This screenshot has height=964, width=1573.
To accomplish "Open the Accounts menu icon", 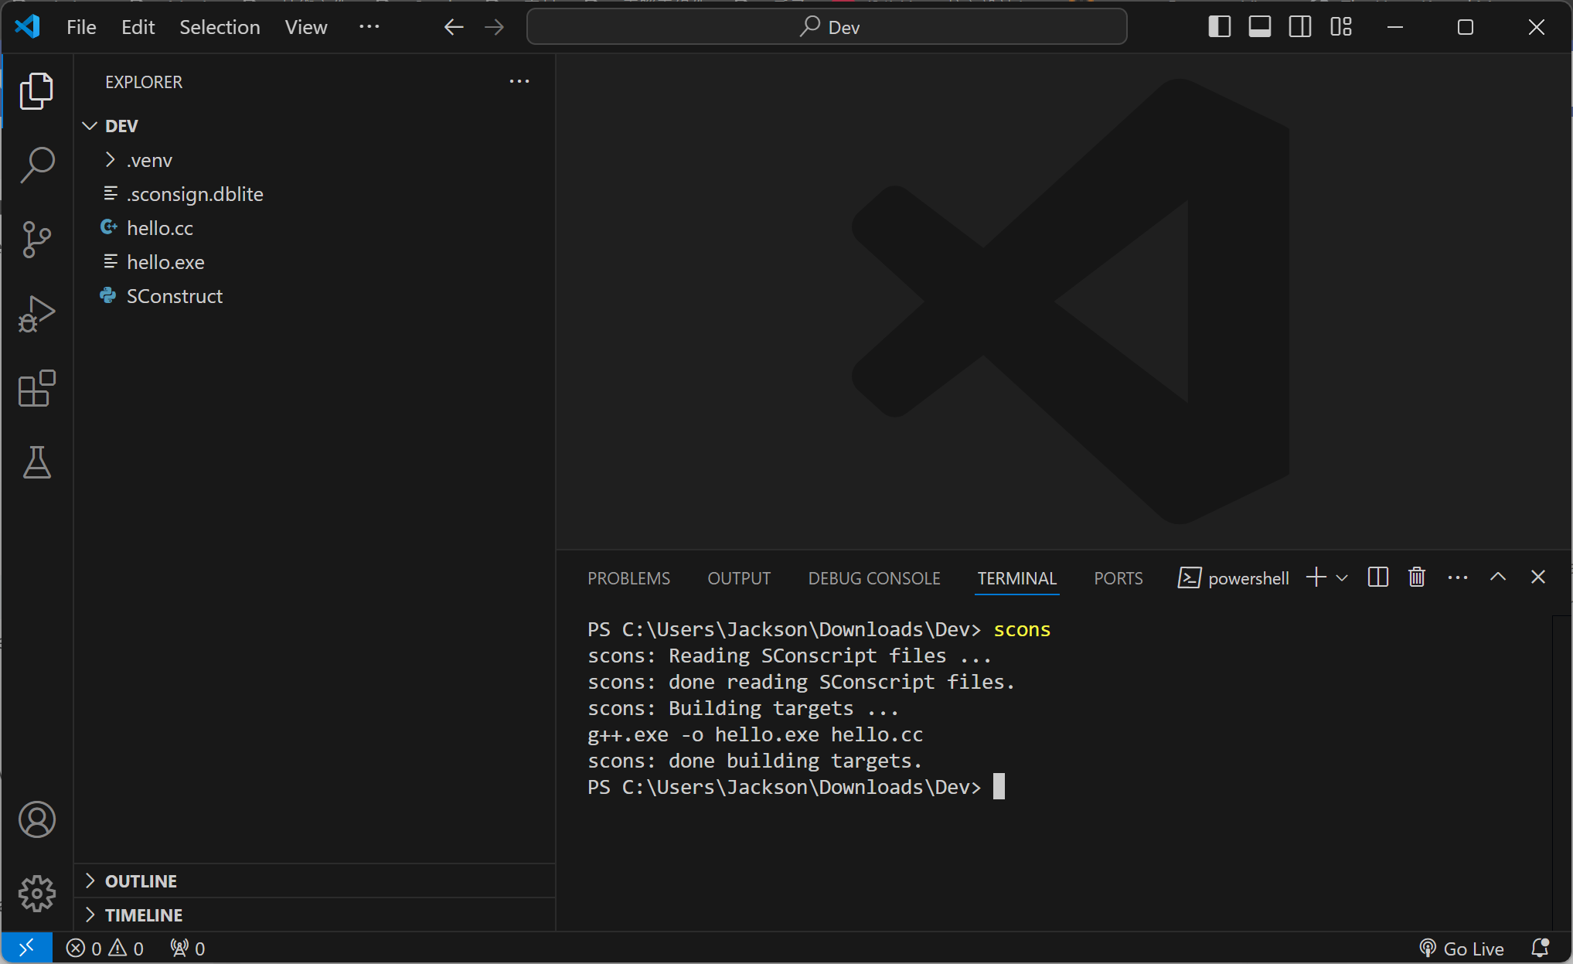I will 36,820.
